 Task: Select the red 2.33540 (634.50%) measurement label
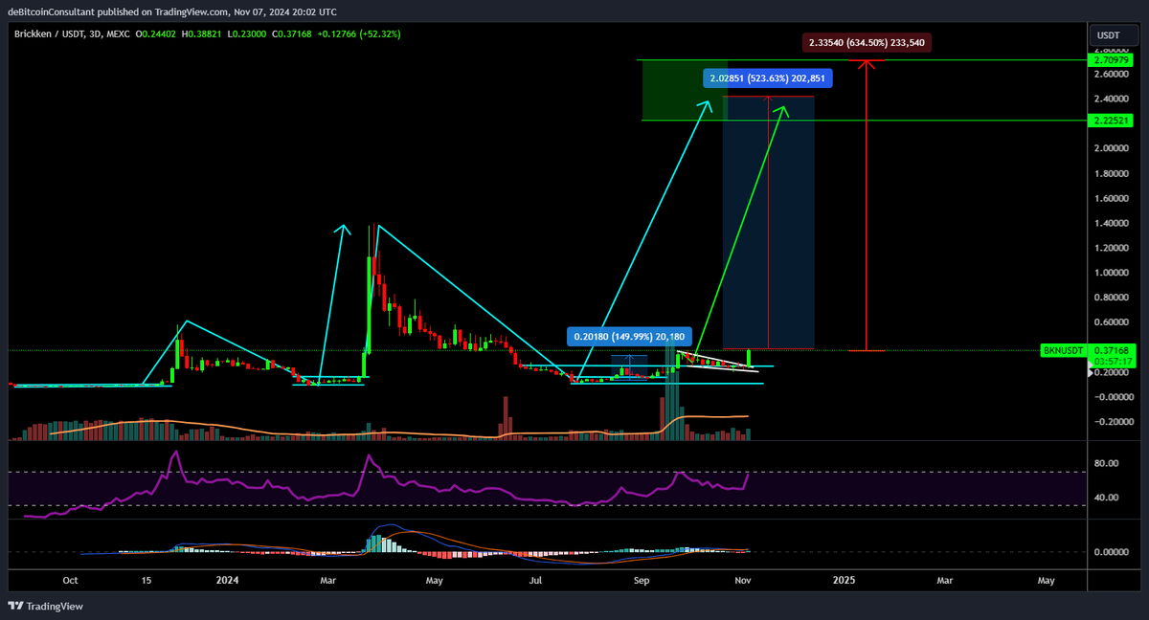867,41
